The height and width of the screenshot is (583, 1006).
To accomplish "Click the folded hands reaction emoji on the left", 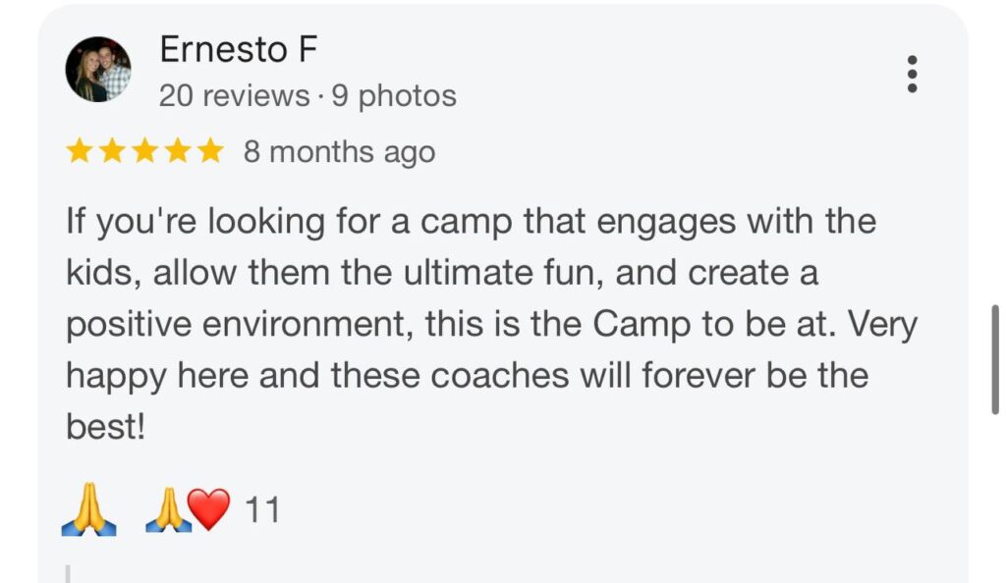I will [x=88, y=511].
